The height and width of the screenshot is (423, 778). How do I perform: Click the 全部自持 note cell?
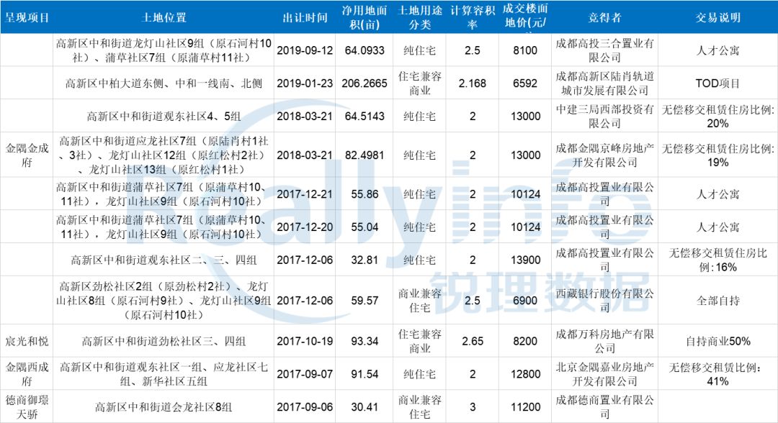click(717, 301)
